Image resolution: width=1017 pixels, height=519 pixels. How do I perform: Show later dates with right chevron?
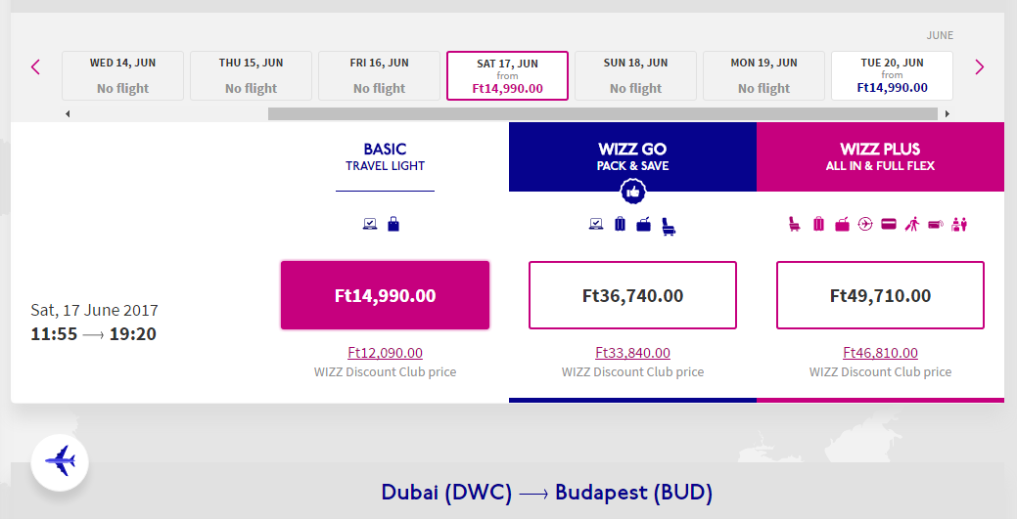click(x=979, y=67)
